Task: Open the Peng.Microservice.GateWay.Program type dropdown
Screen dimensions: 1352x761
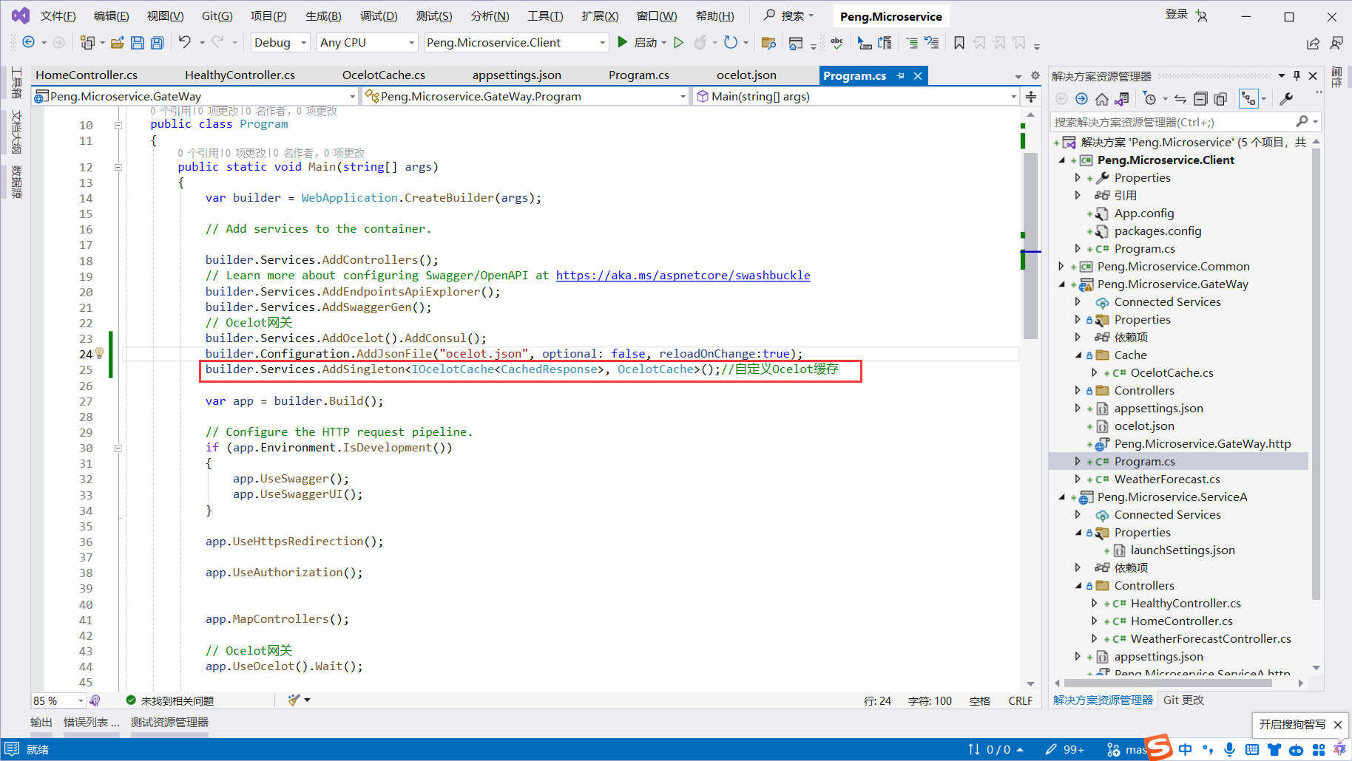Action: [526, 96]
